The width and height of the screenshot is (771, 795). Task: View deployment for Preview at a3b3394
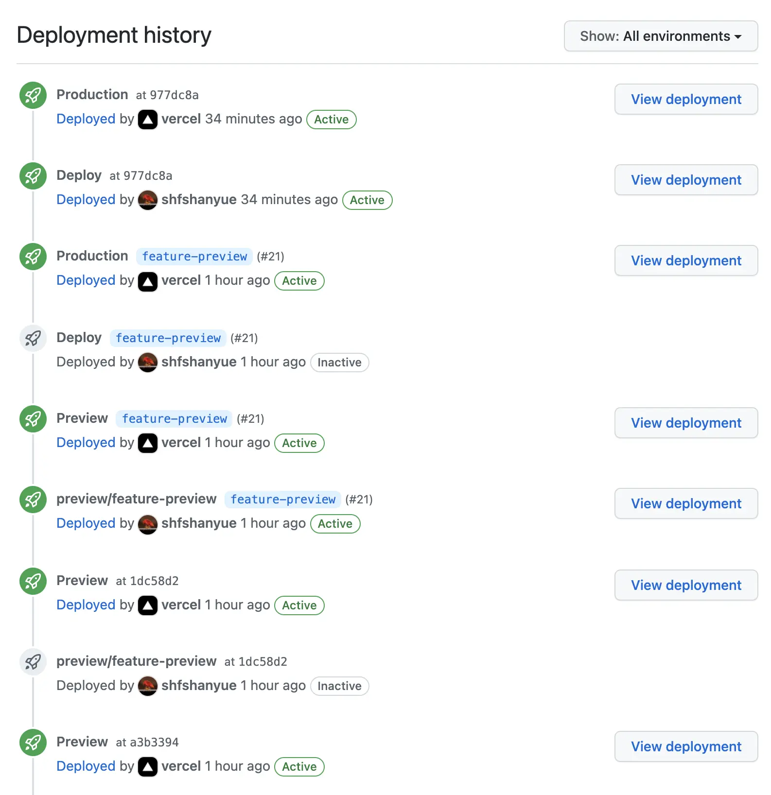click(686, 746)
